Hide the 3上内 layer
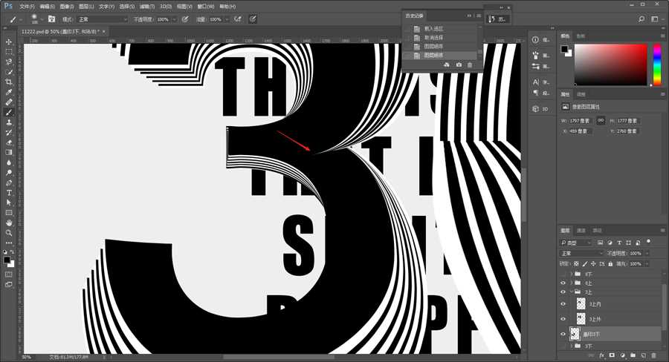Image resolution: width=669 pixels, height=362 pixels. 563,303
